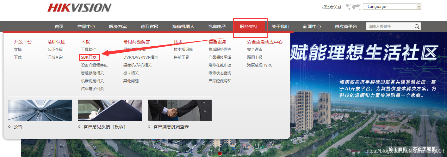The height and width of the screenshot is (157, 447).
Task: Open the 公告 link
Action: pos(18,127)
